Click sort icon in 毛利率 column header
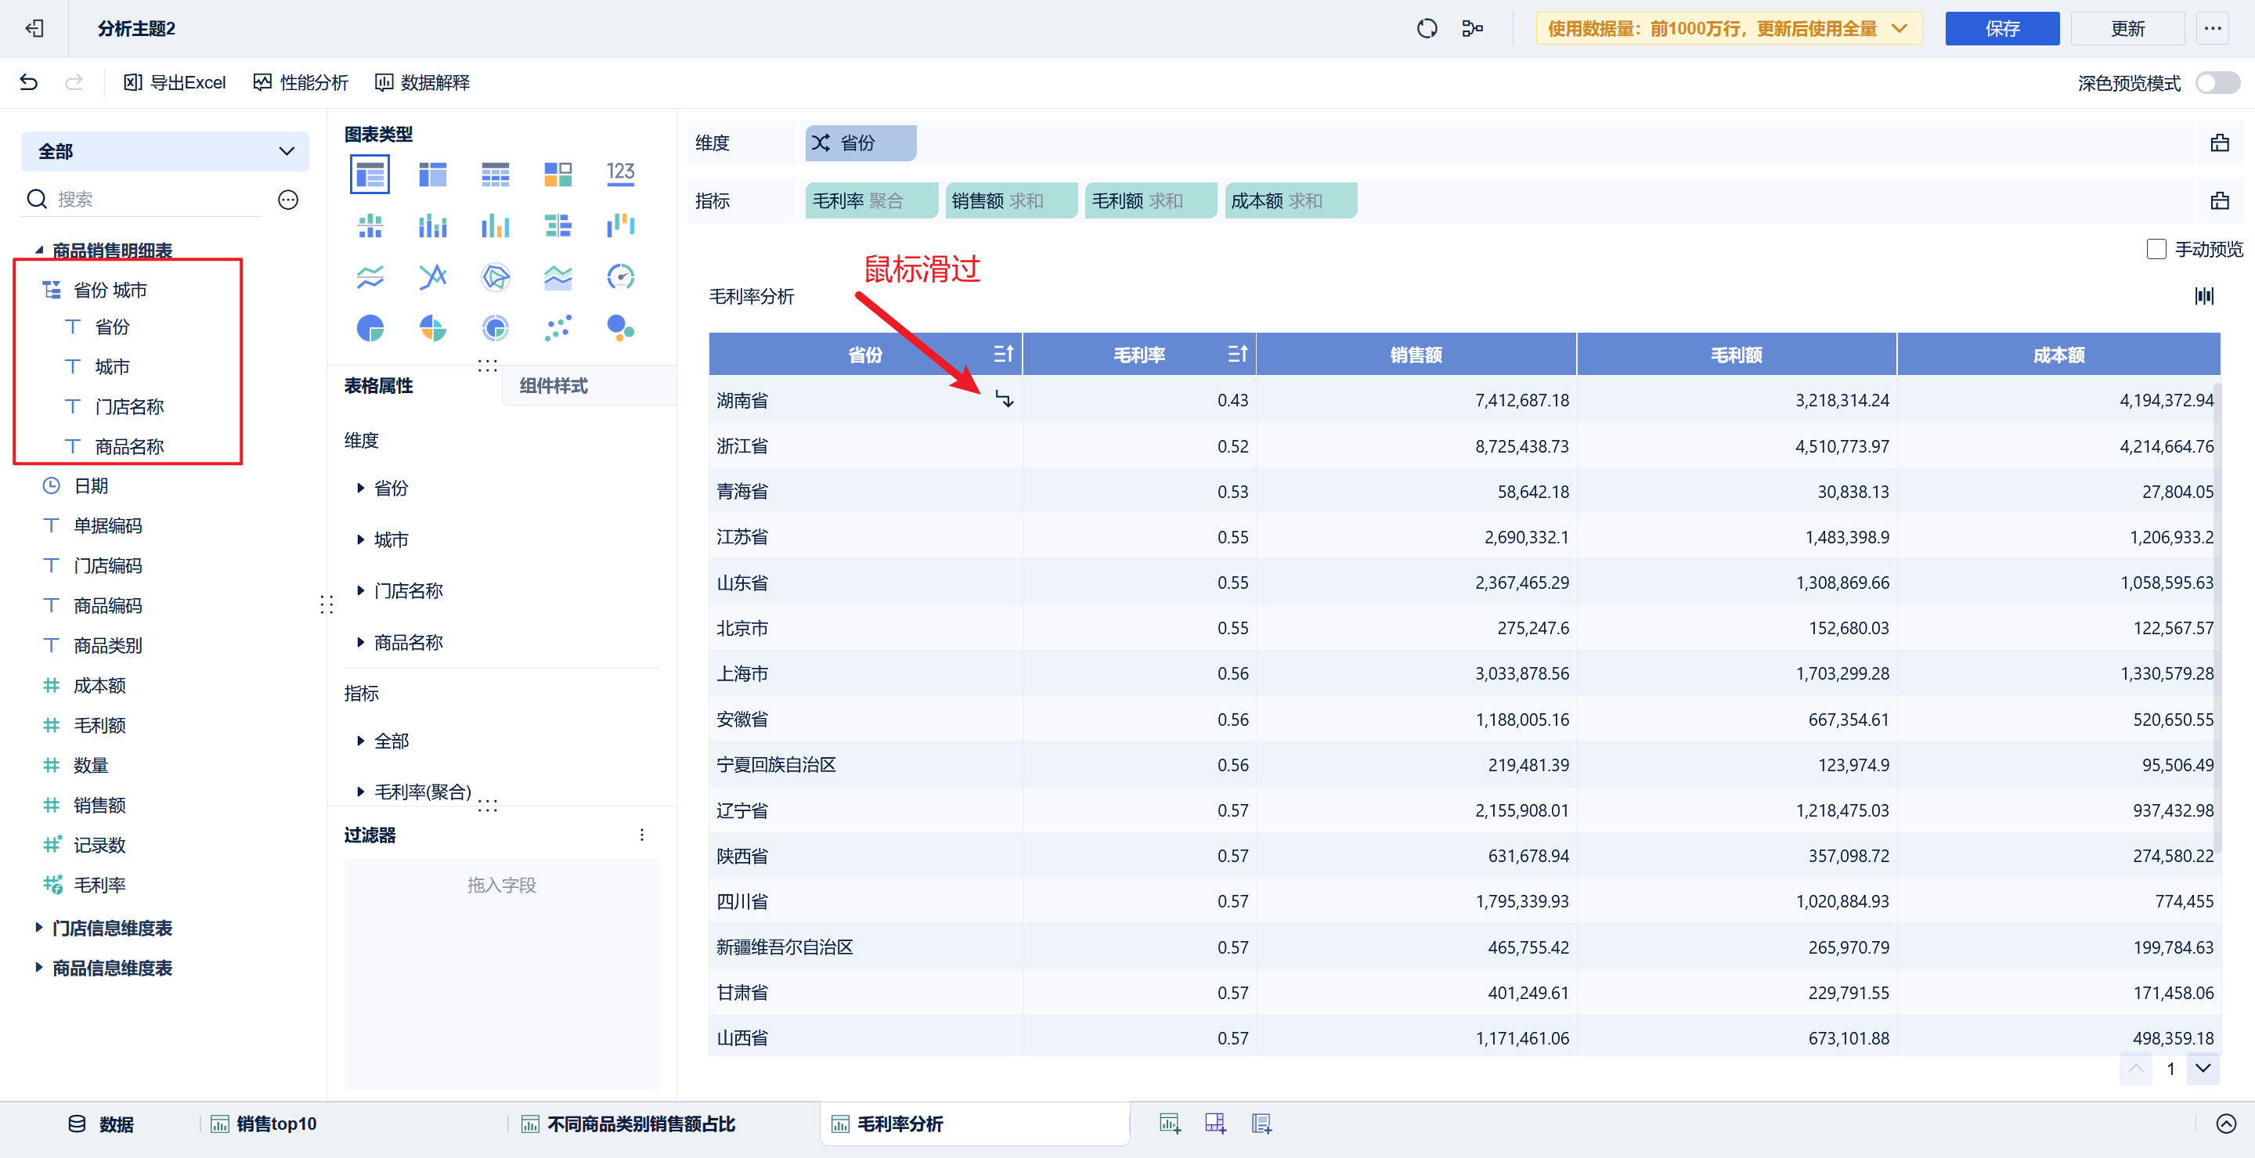Viewport: 2255px width, 1158px height. (x=1236, y=354)
